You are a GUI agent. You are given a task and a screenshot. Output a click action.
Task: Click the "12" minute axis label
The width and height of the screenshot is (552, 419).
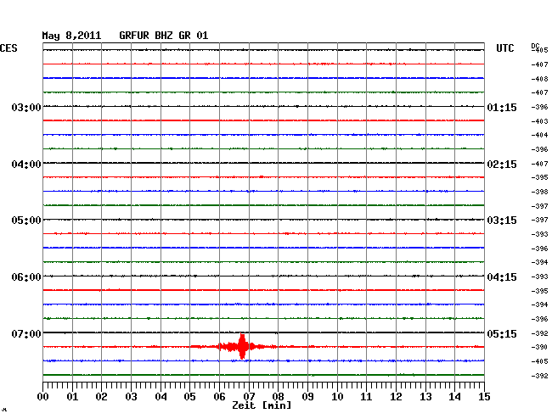(x=396, y=396)
